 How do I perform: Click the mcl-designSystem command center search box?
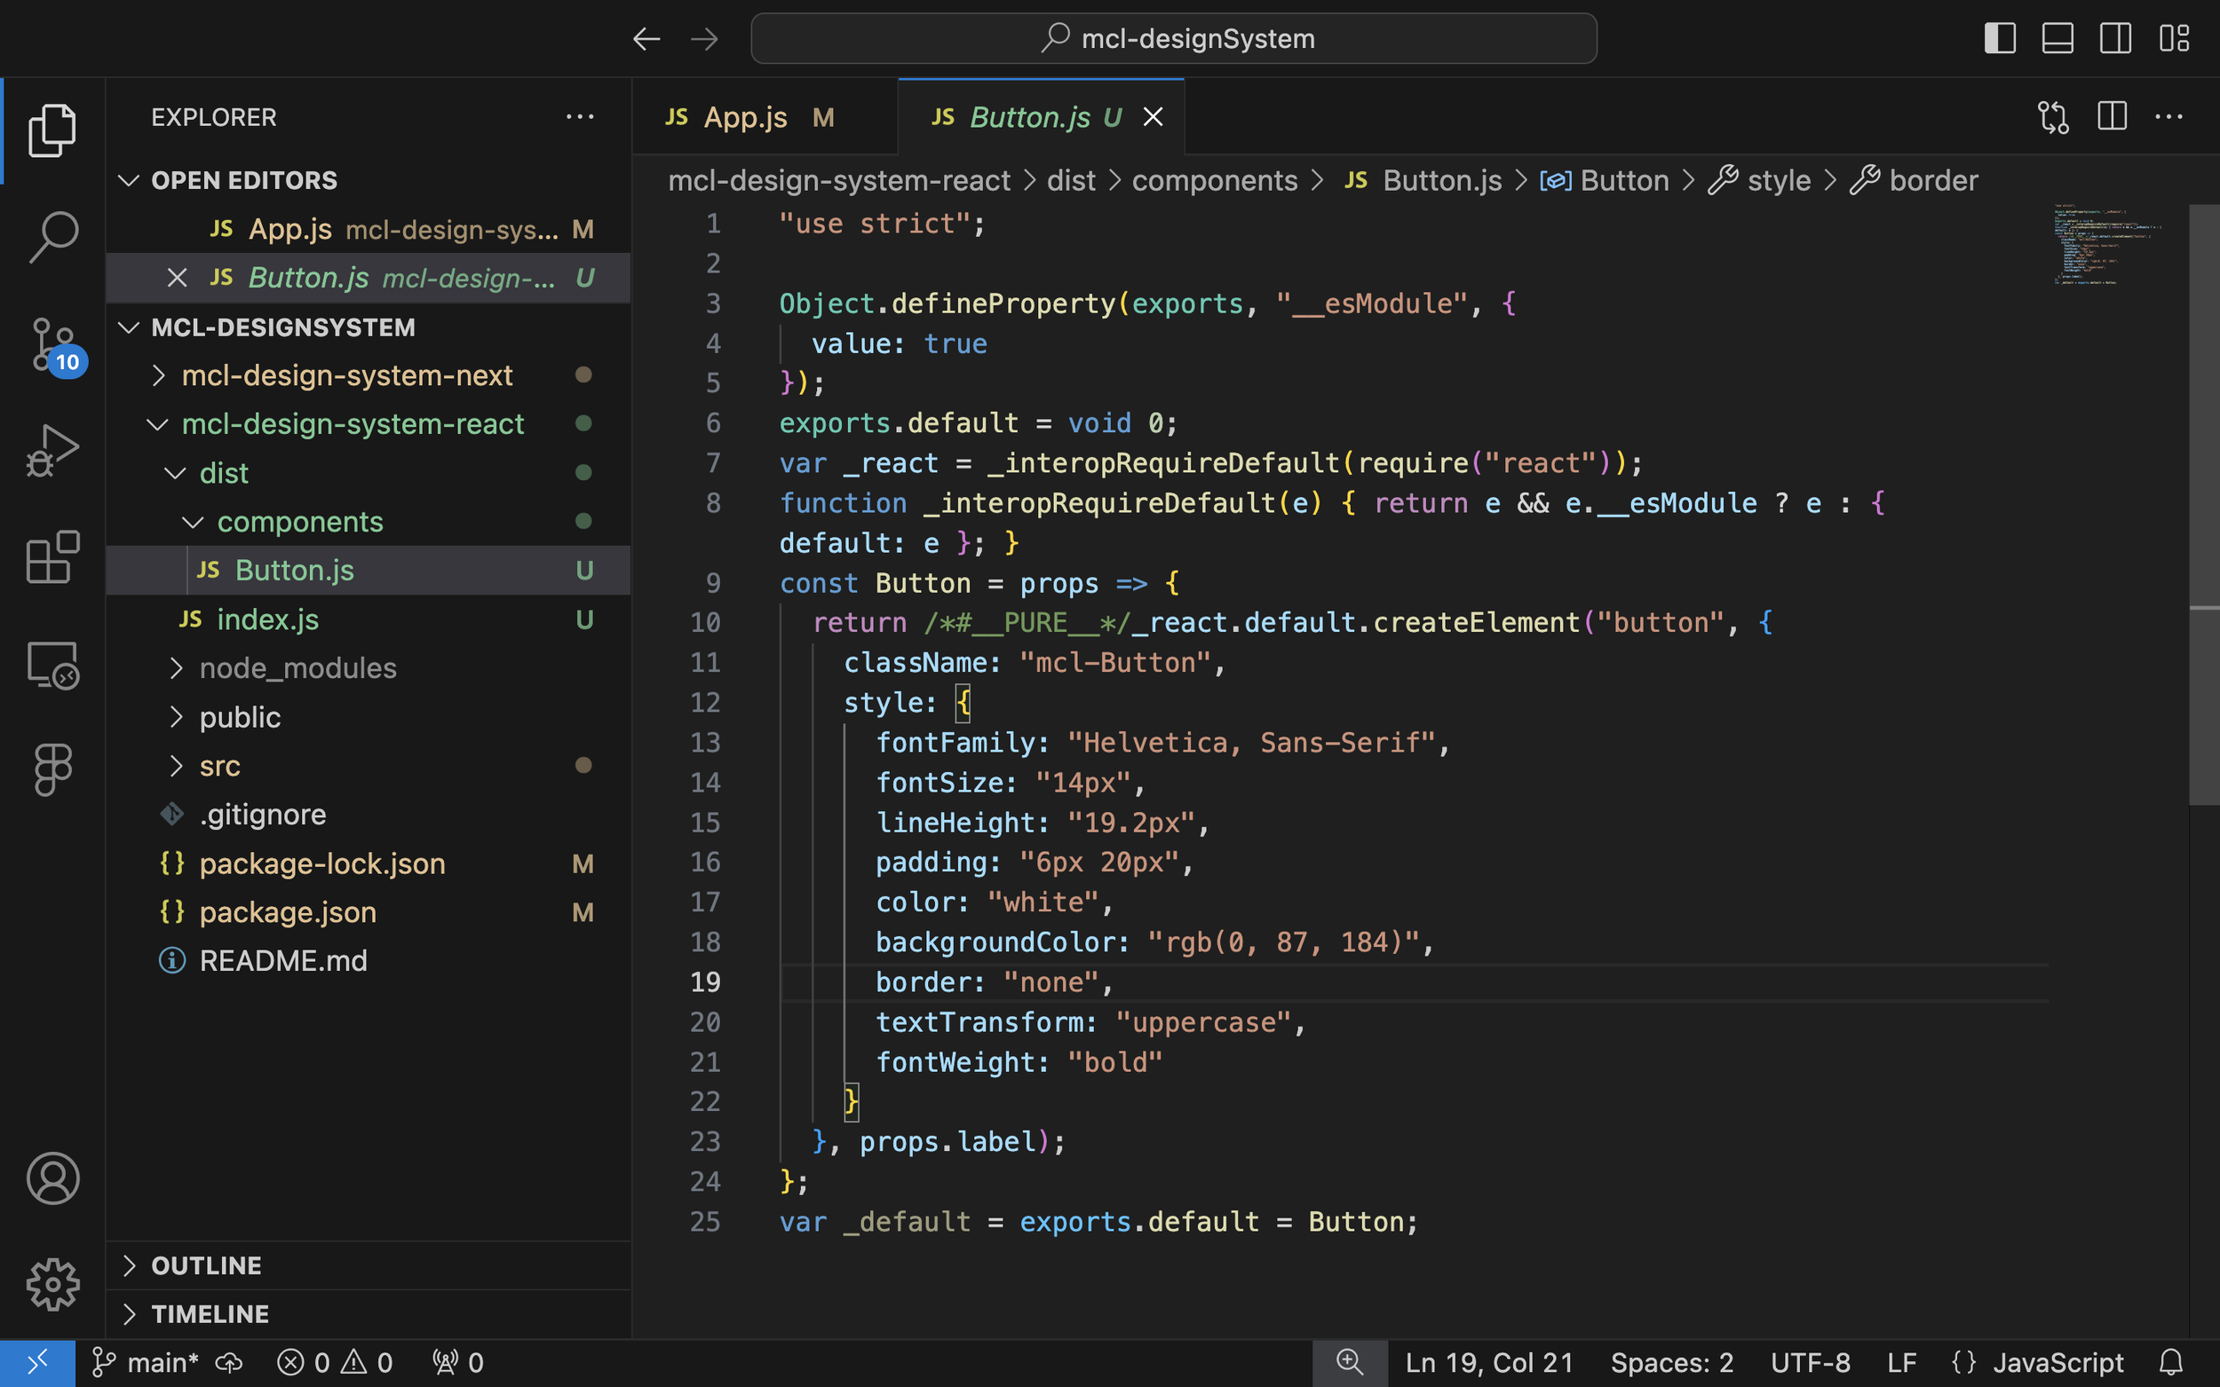1174,38
